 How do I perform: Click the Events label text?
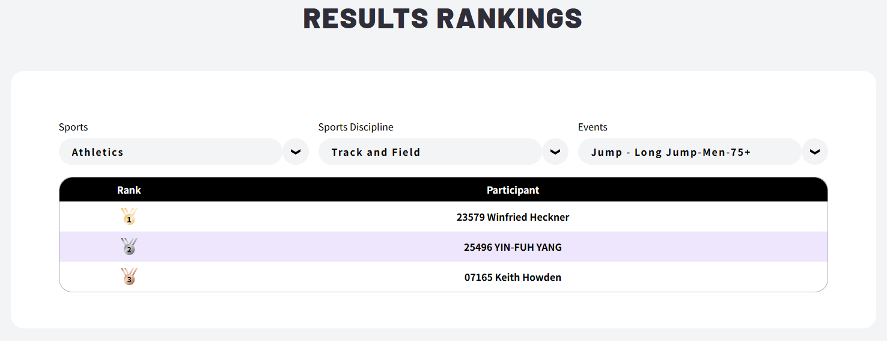[593, 127]
